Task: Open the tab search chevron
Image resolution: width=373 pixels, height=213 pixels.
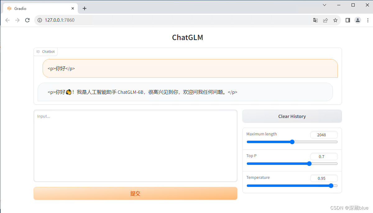Action: 325,5
